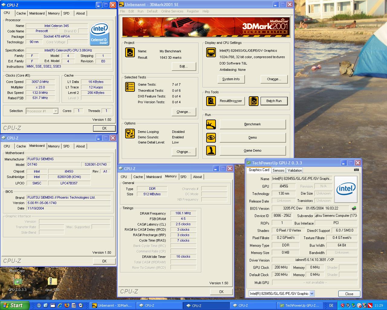The height and width of the screenshot is (310, 387).
Task: Click the ResultBrowser magnifier icon
Action: pos(211,101)
